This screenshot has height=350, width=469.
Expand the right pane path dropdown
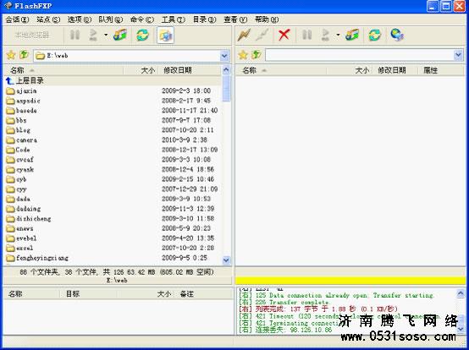pos(458,55)
